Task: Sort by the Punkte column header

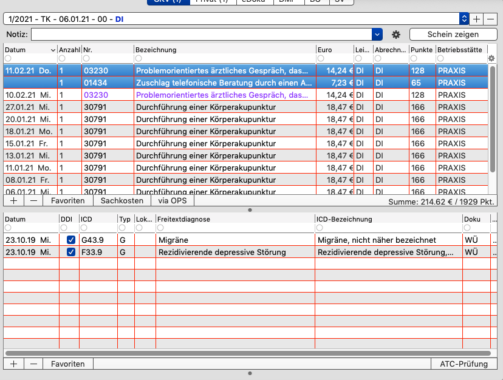Action: [422, 50]
